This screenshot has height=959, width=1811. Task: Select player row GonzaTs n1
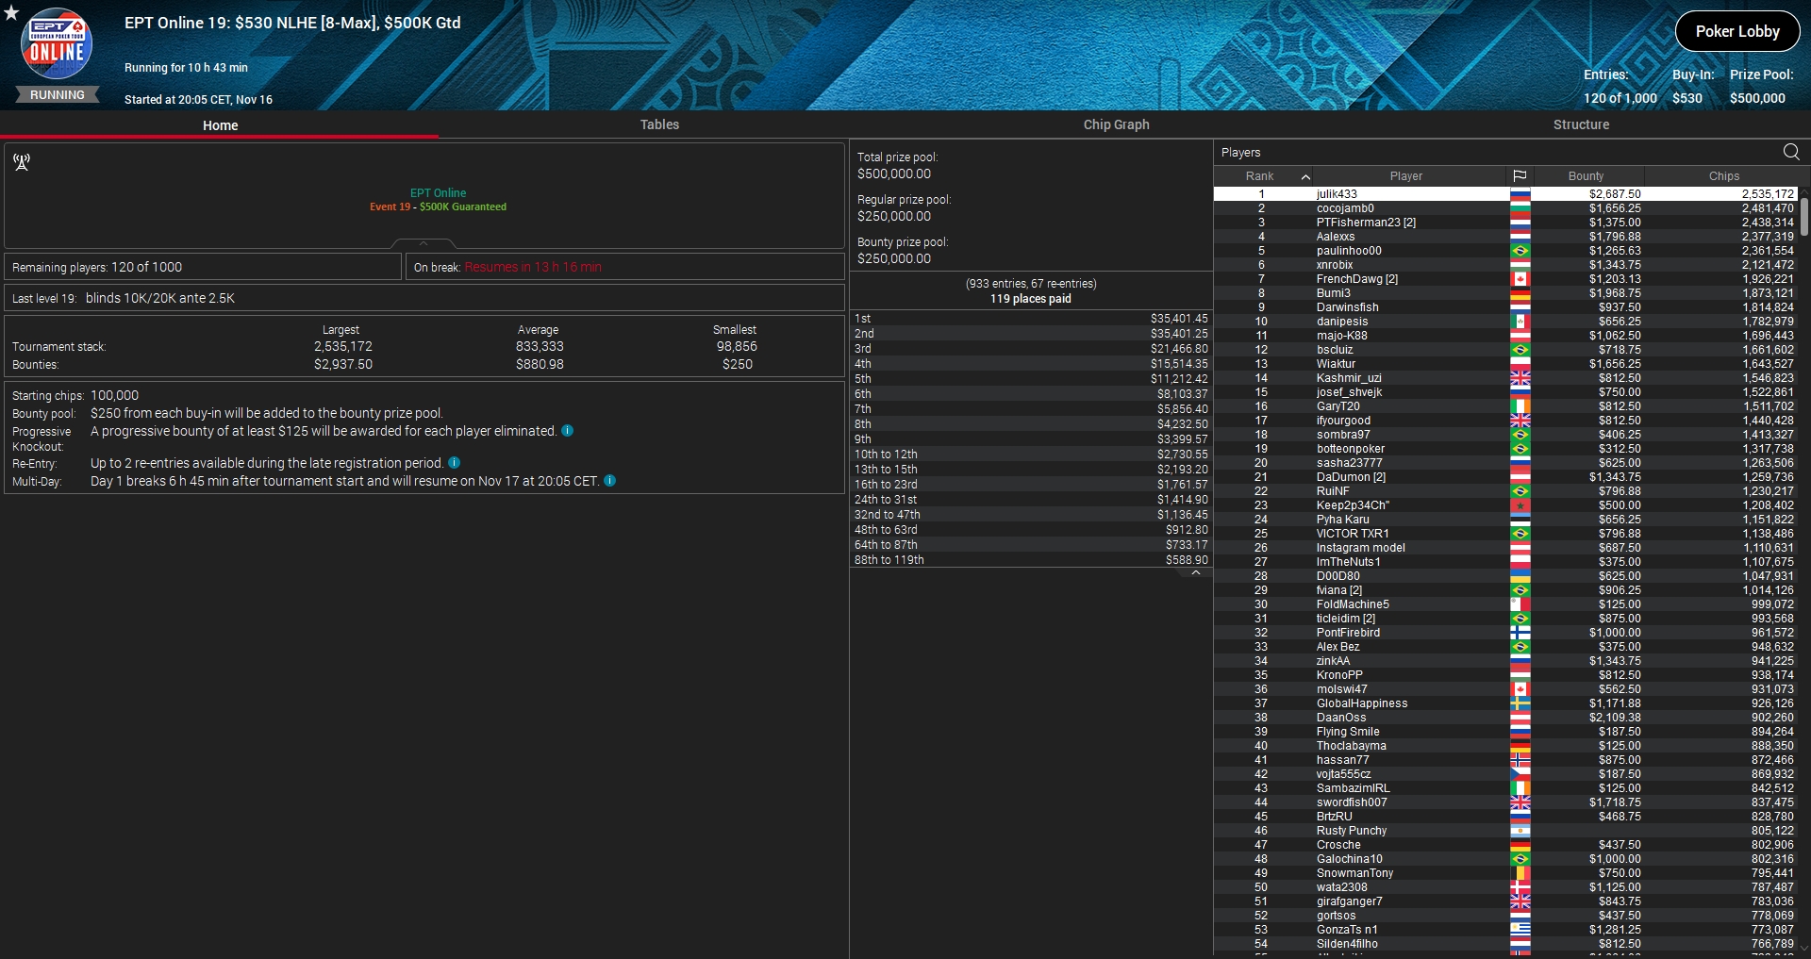click(1505, 930)
